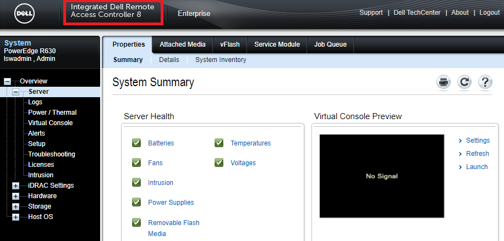Open help with question mark icon

(485, 82)
